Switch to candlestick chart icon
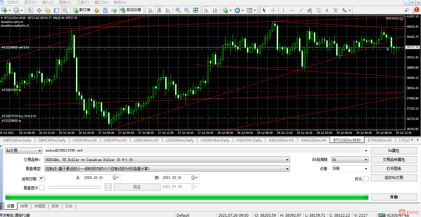Viewport: 421px width, 217px height. pyautogui.click(x=159, y=10)
